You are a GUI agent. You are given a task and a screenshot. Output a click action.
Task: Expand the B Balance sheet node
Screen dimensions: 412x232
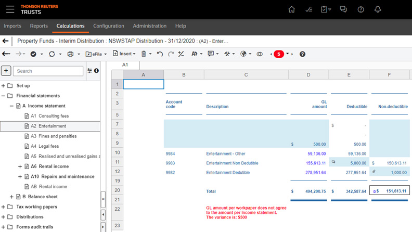(12, 197)
